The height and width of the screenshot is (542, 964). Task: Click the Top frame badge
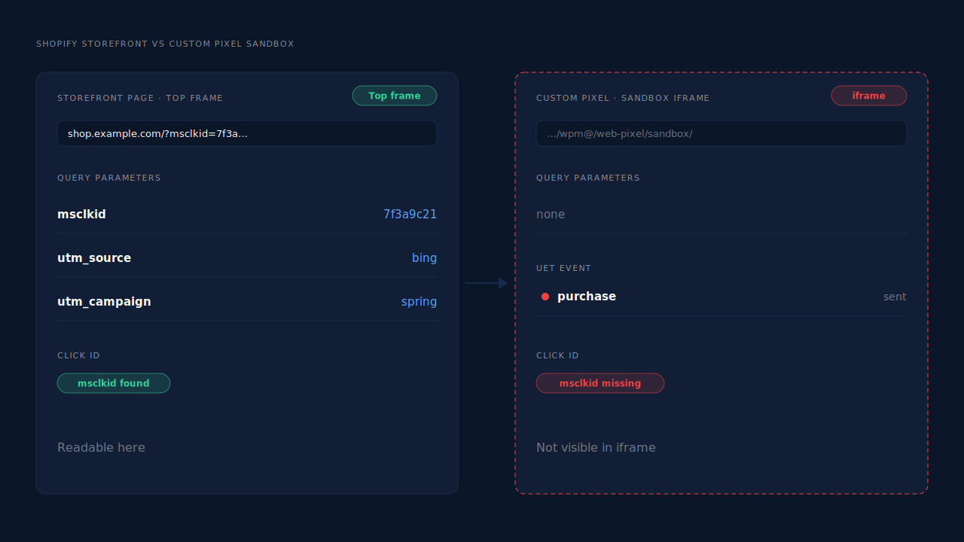point(395,96)
